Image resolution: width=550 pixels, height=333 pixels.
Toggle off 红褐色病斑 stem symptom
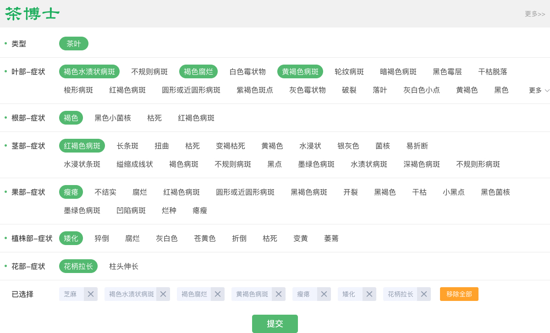tap(82, 146)
